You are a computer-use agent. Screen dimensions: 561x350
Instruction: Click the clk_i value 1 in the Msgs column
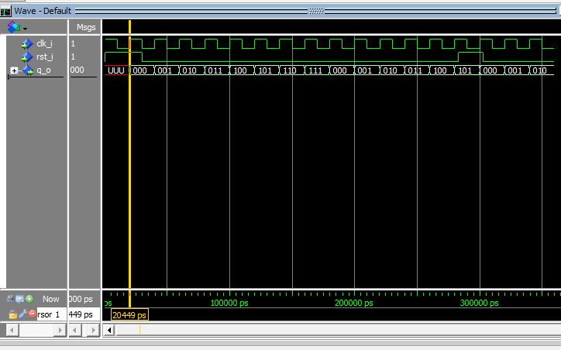73,43
